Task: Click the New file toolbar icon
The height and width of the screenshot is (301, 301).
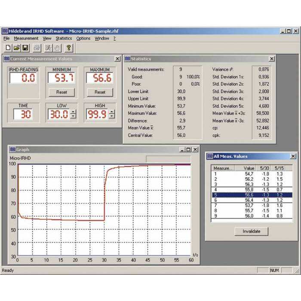Action: coord(8,48)
